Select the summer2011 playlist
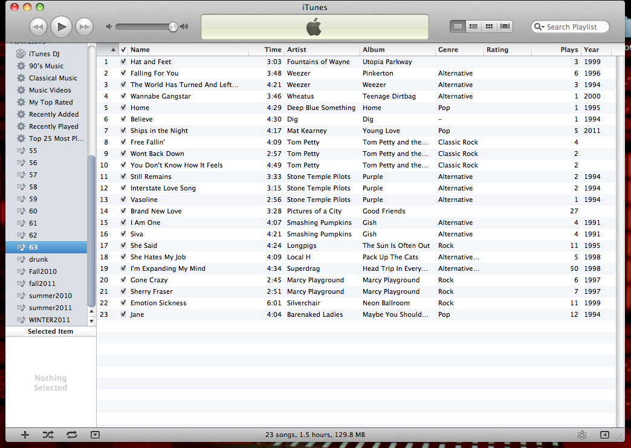This screenshot has height=448, width=631. click(x=47, y=308)
